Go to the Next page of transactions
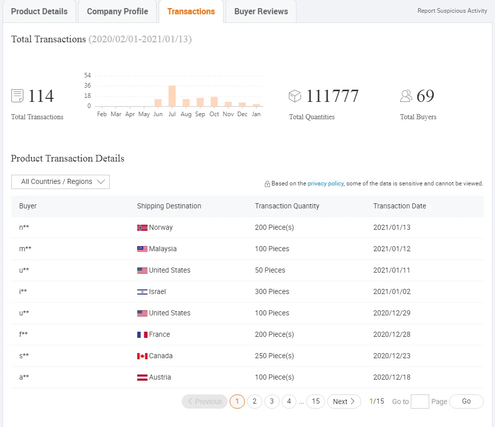 [x=343, y=402]
